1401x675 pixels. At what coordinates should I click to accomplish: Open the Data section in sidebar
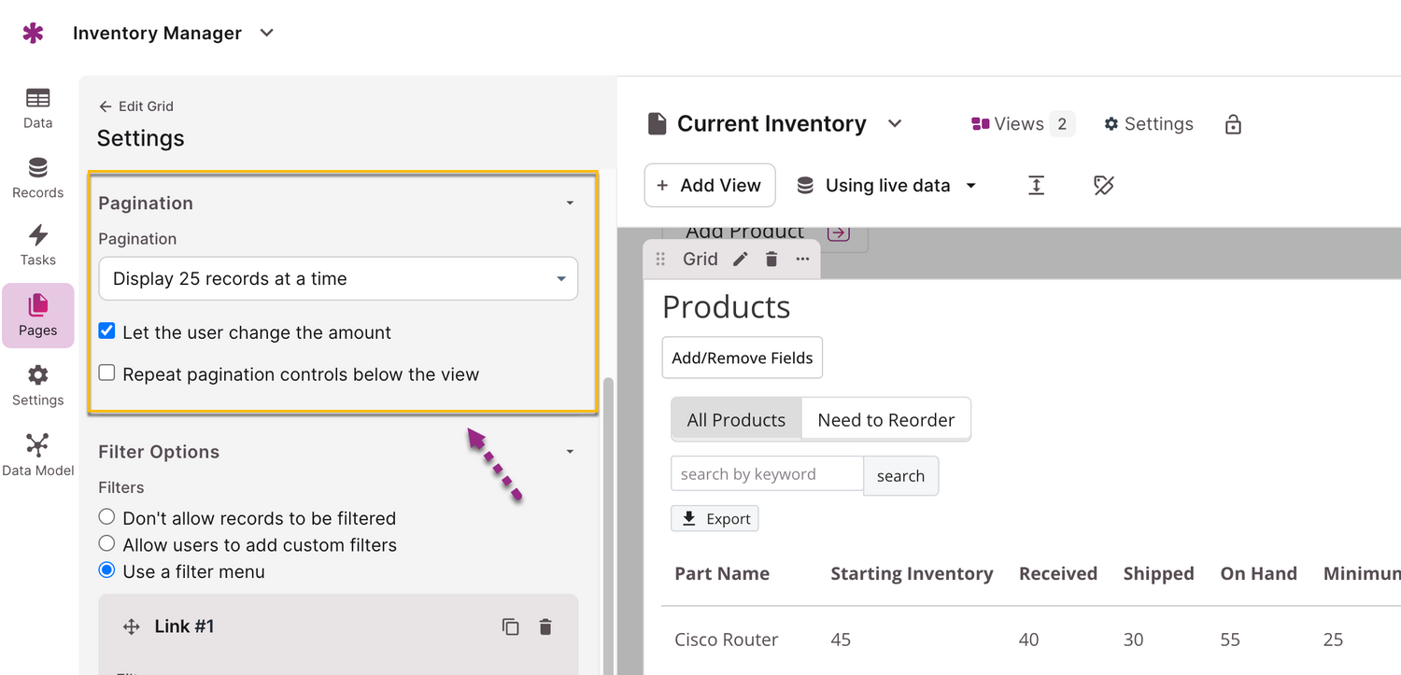coord(37,107)
